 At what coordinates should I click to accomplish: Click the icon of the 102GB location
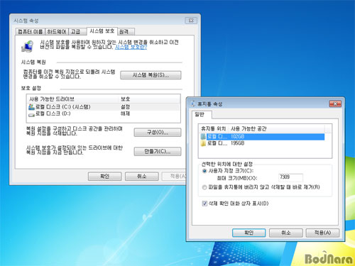(203, 137)
